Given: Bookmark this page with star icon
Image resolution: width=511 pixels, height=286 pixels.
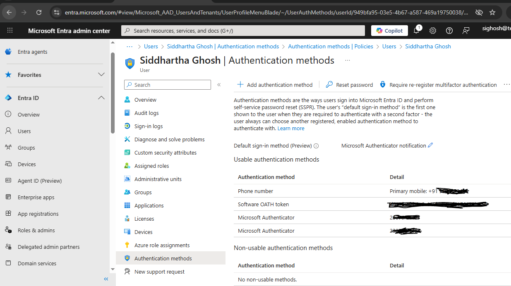Looking at the screenshot, I should tap(492, 12).
